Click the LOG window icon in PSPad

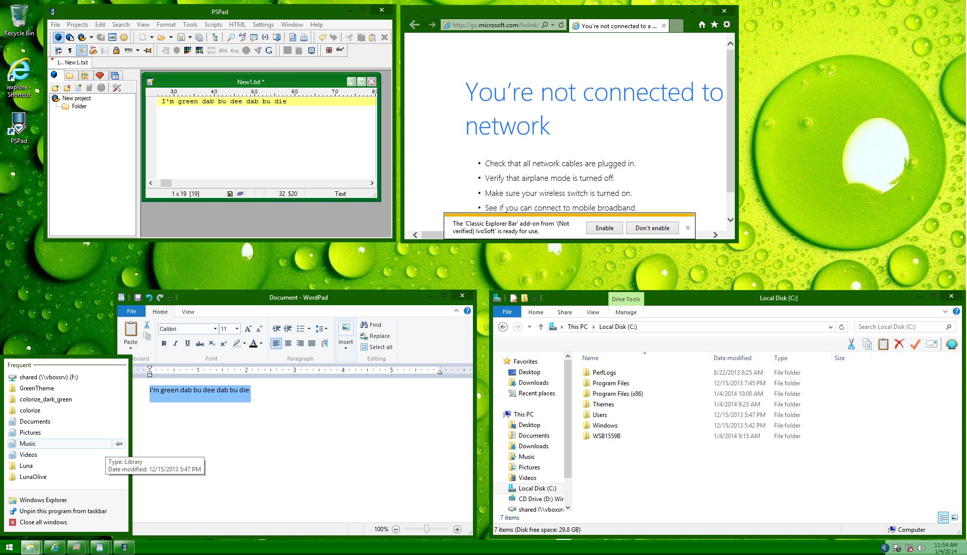tap(112, 37)
